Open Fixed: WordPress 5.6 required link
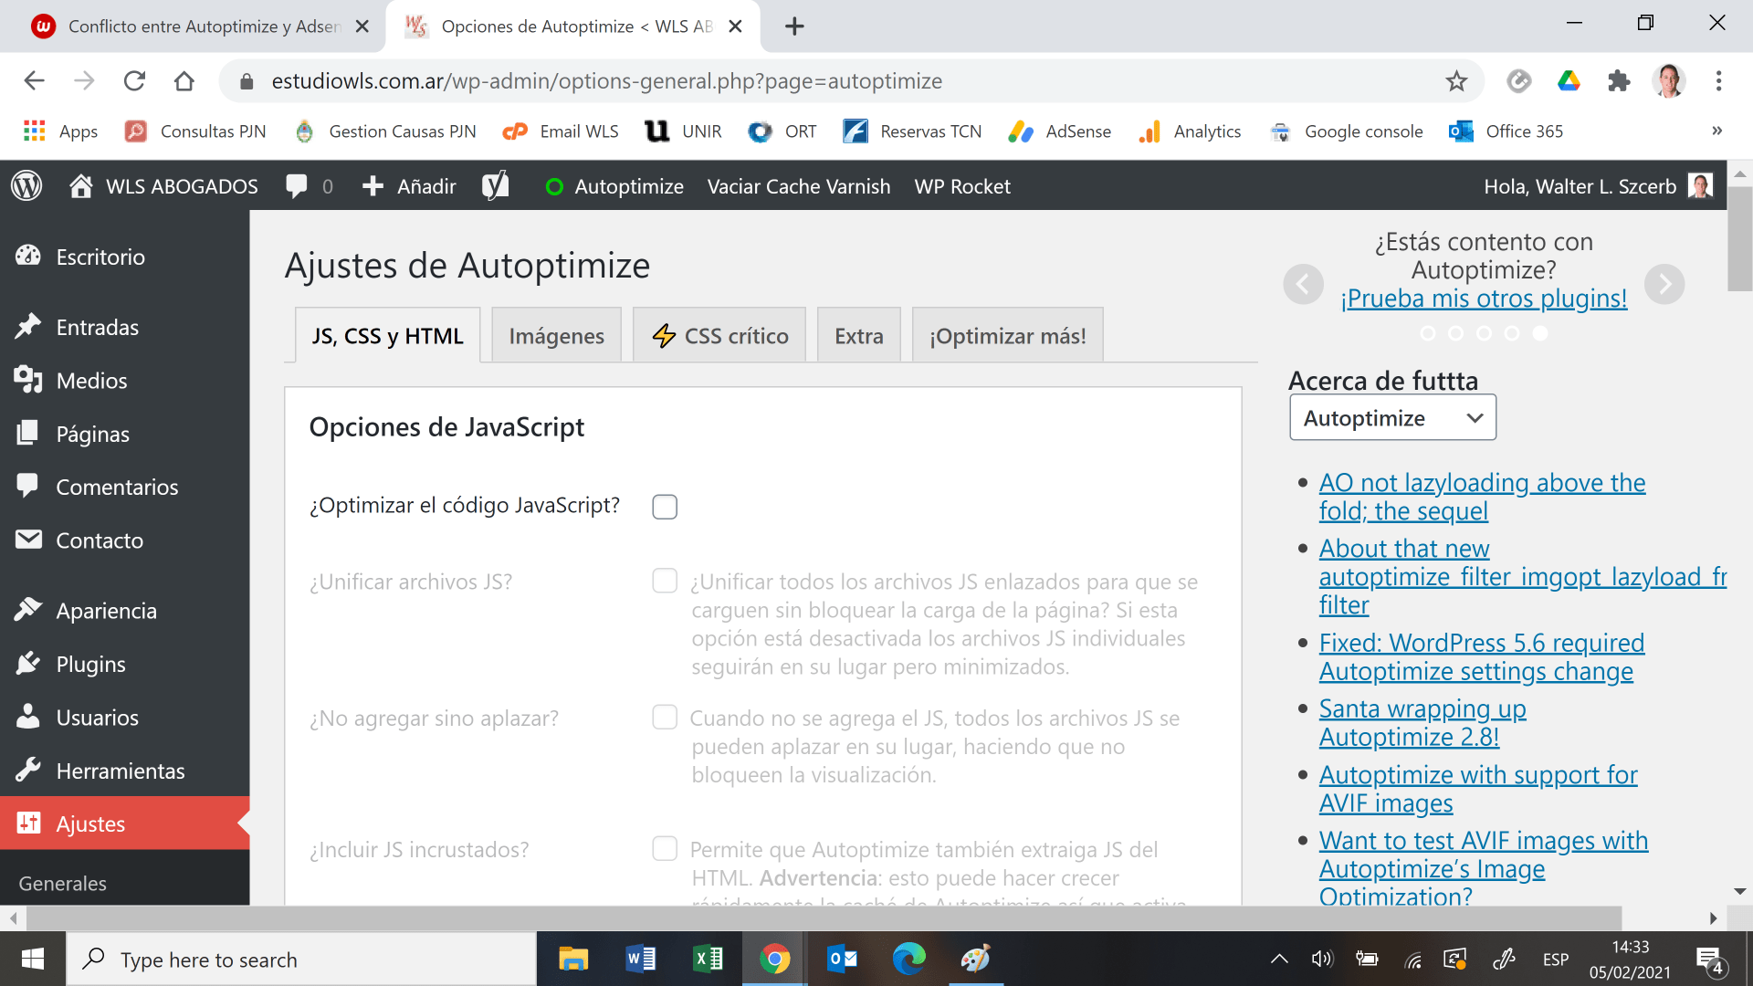 [x=1481, y=657]
